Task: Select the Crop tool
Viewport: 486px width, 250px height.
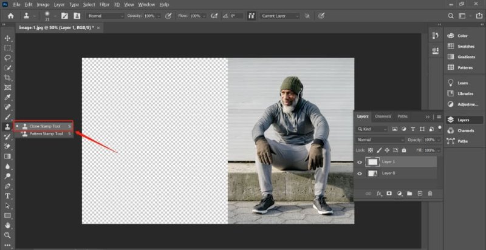Action: (8, 78)
